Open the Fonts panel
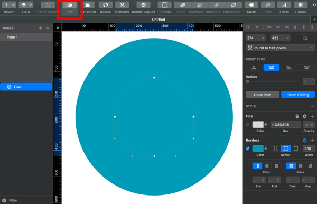This screenshot has height=204, width=317. pyautogui.click(x=284, y=5)
